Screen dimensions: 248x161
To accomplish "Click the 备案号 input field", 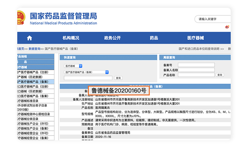I will click(x=196, y=65).
